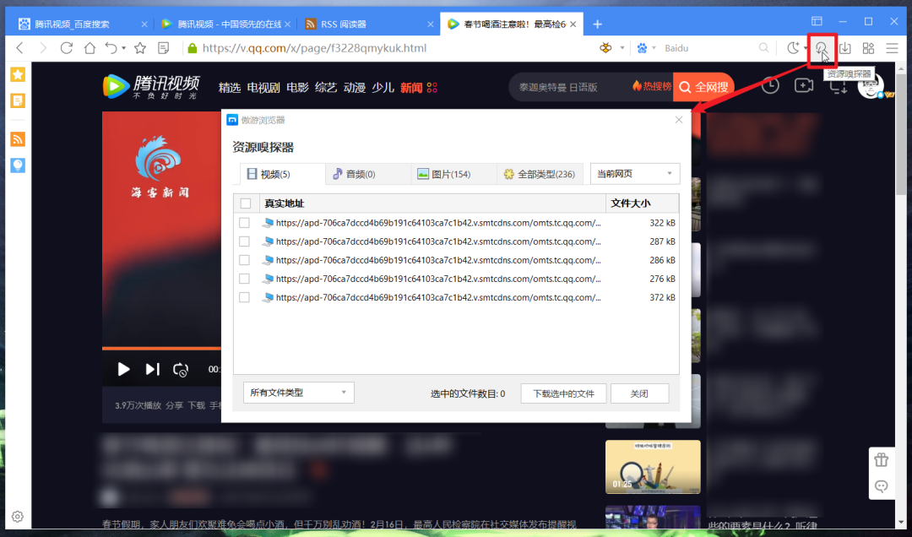The width and height of the screenshot is (912, 537).
Task: Expand the 所有文件类型 dropdown
Action: (x=298, y=393)
